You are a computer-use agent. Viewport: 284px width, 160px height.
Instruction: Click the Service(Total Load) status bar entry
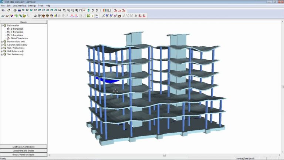(245, 159)
